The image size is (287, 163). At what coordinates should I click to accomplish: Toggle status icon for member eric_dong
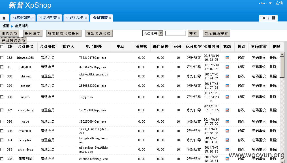click(x=227, y=149)
